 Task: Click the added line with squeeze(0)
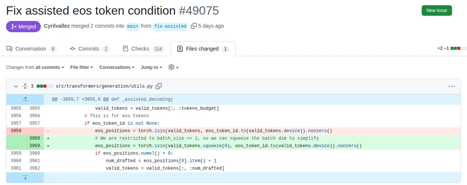(228, 146)
